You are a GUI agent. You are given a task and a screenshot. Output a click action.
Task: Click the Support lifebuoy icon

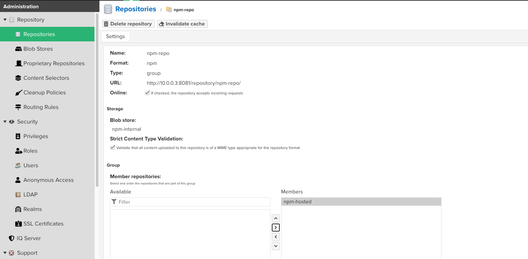tap(12, 253)
